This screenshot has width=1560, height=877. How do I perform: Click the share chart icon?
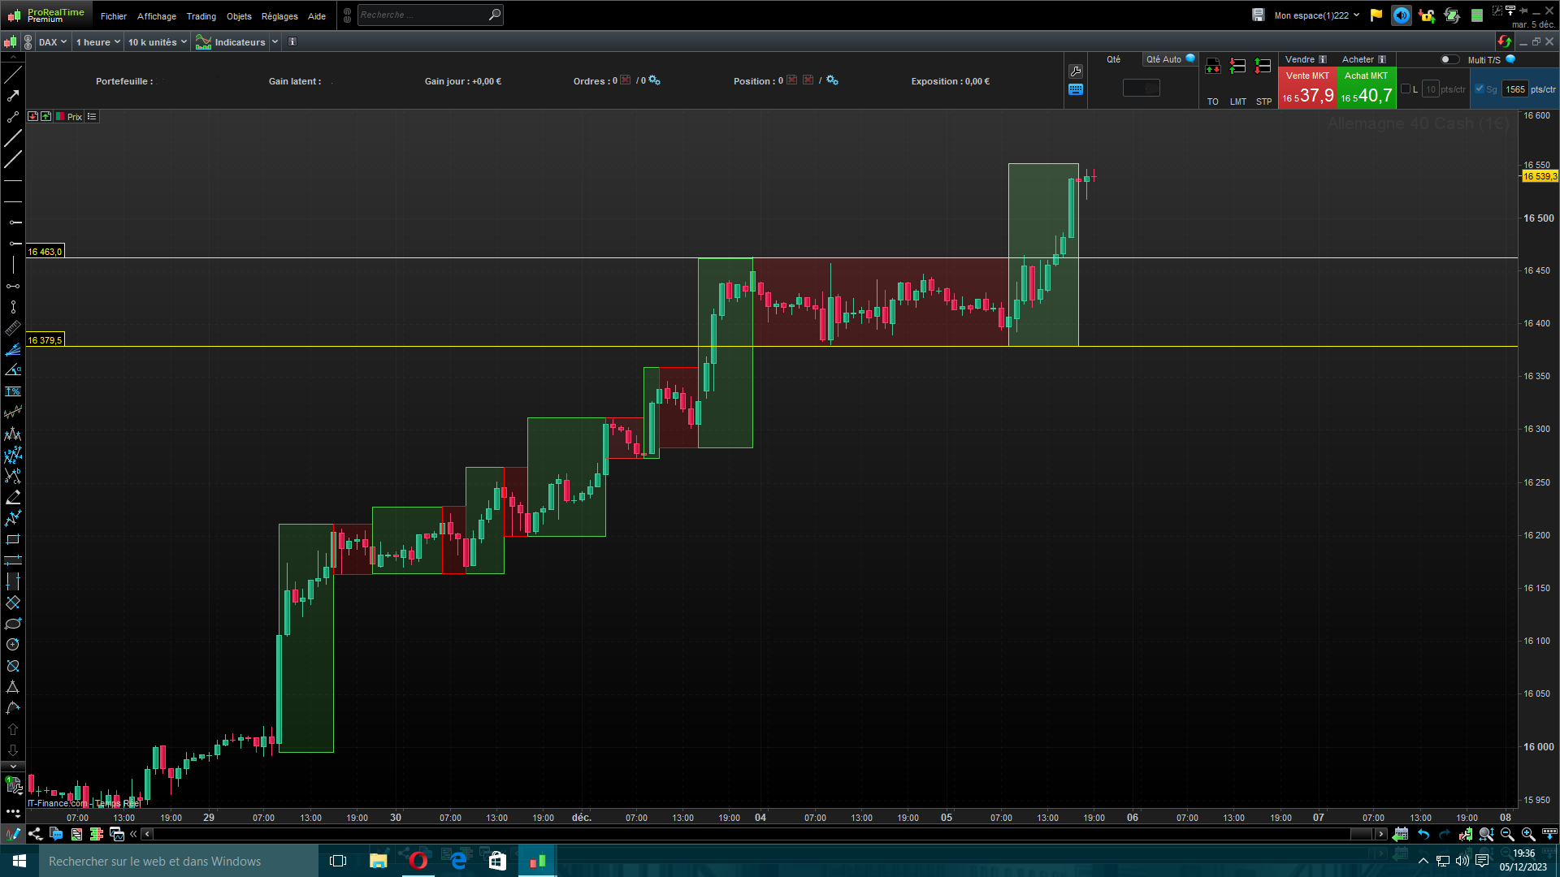pos(35,834)
